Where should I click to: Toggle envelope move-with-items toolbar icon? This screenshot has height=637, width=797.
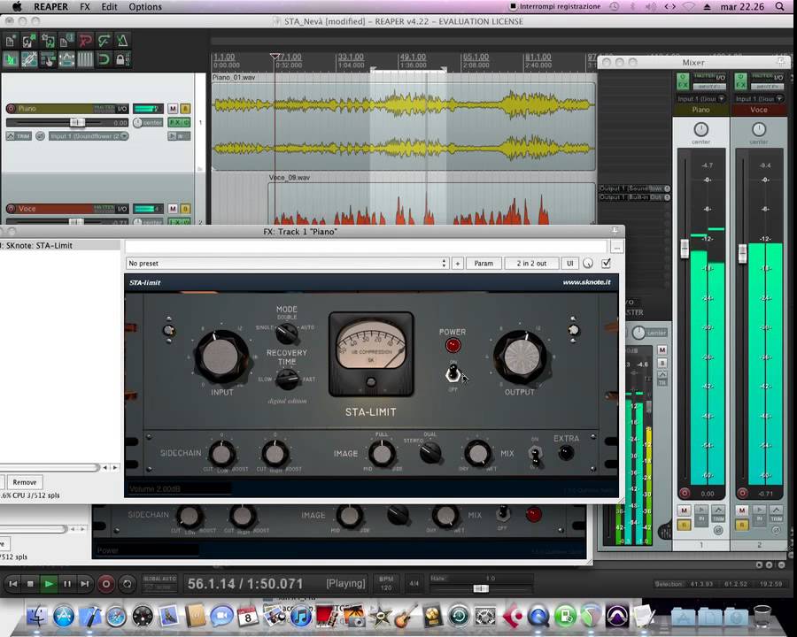point(66,59)
